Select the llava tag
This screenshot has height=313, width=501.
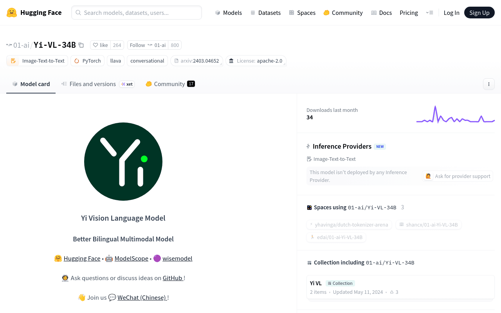(x=115, y=61)
